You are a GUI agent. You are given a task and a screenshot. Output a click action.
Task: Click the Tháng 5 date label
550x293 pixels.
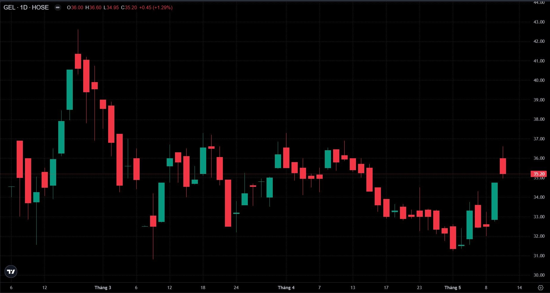point(453,288)
